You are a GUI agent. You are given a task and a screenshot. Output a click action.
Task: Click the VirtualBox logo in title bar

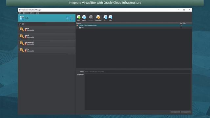tap(20, 10)
